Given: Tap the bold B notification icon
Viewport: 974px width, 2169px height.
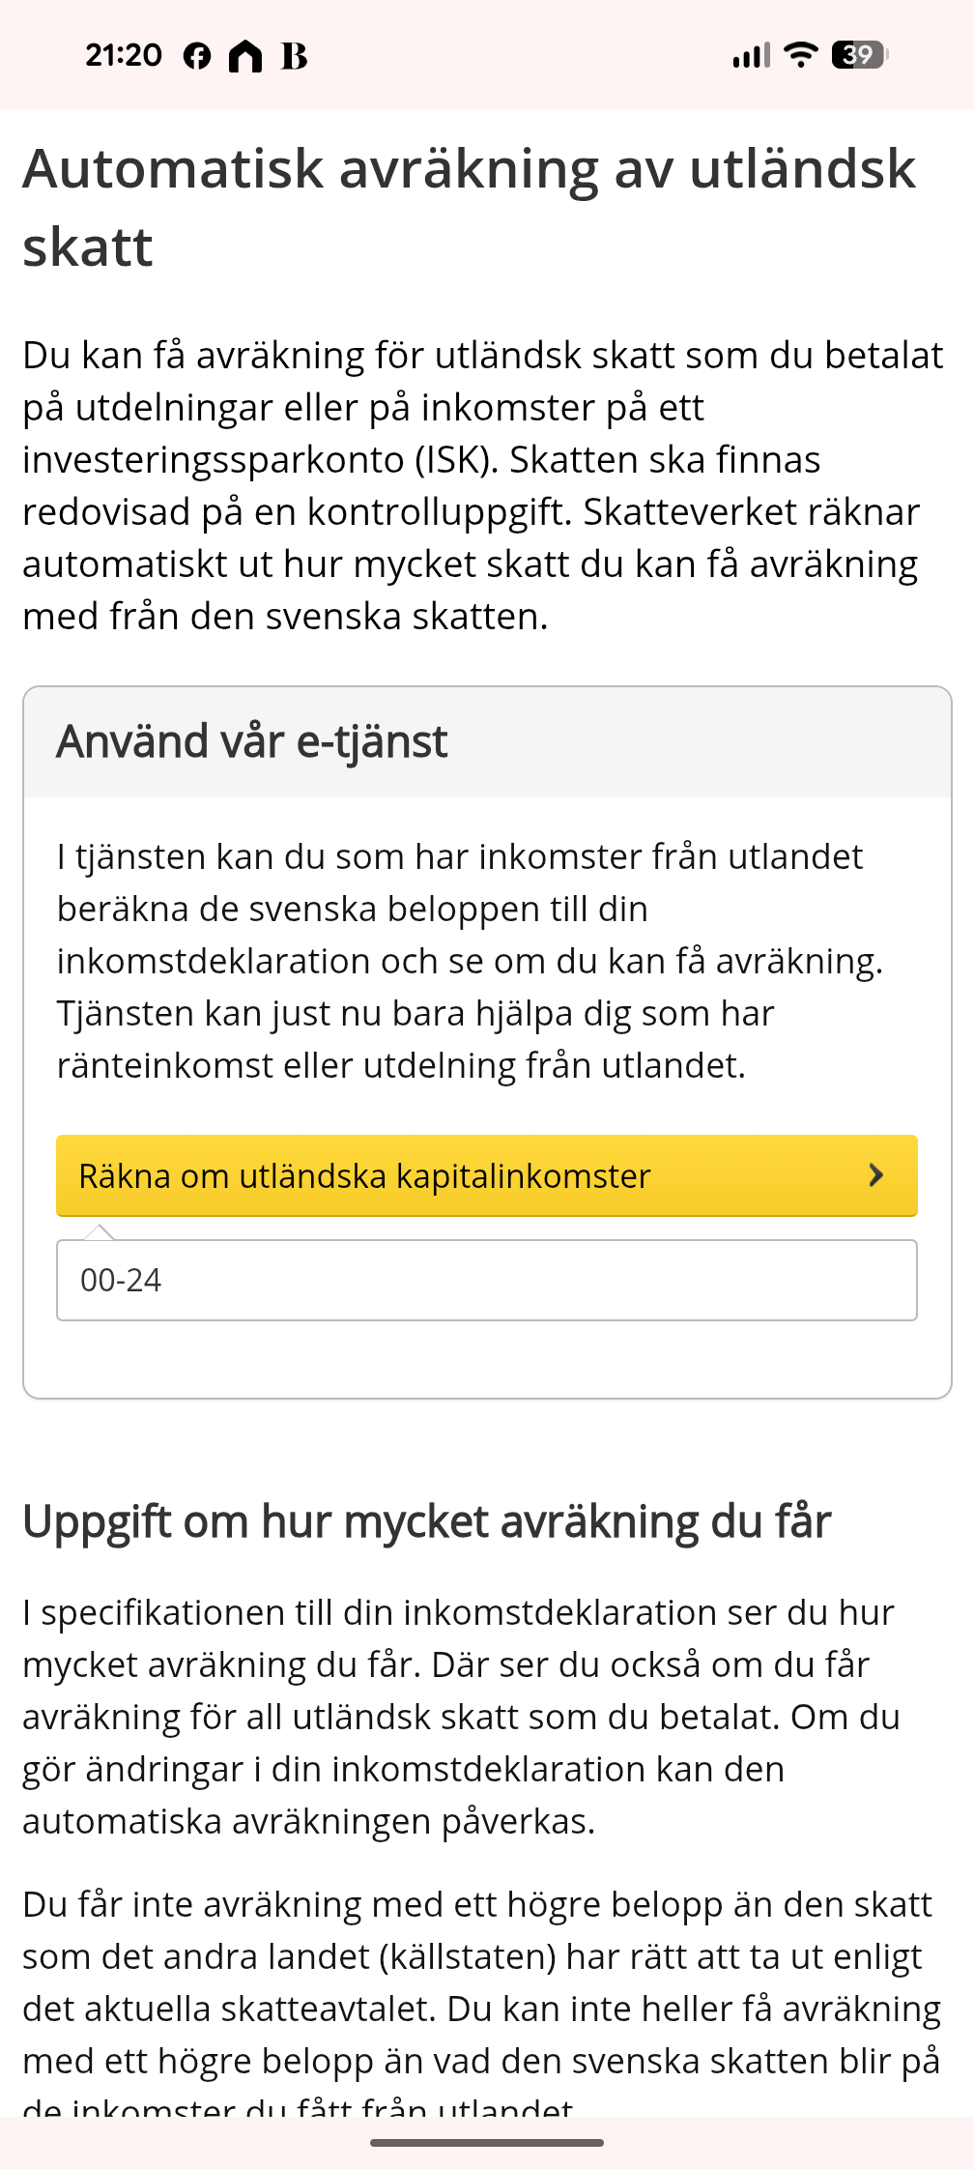Looking at the screenshot, I should (x=294, y=56).
